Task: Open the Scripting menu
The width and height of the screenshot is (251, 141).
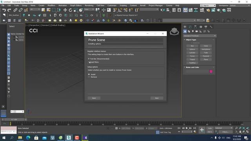Action: tap(123, 5)
